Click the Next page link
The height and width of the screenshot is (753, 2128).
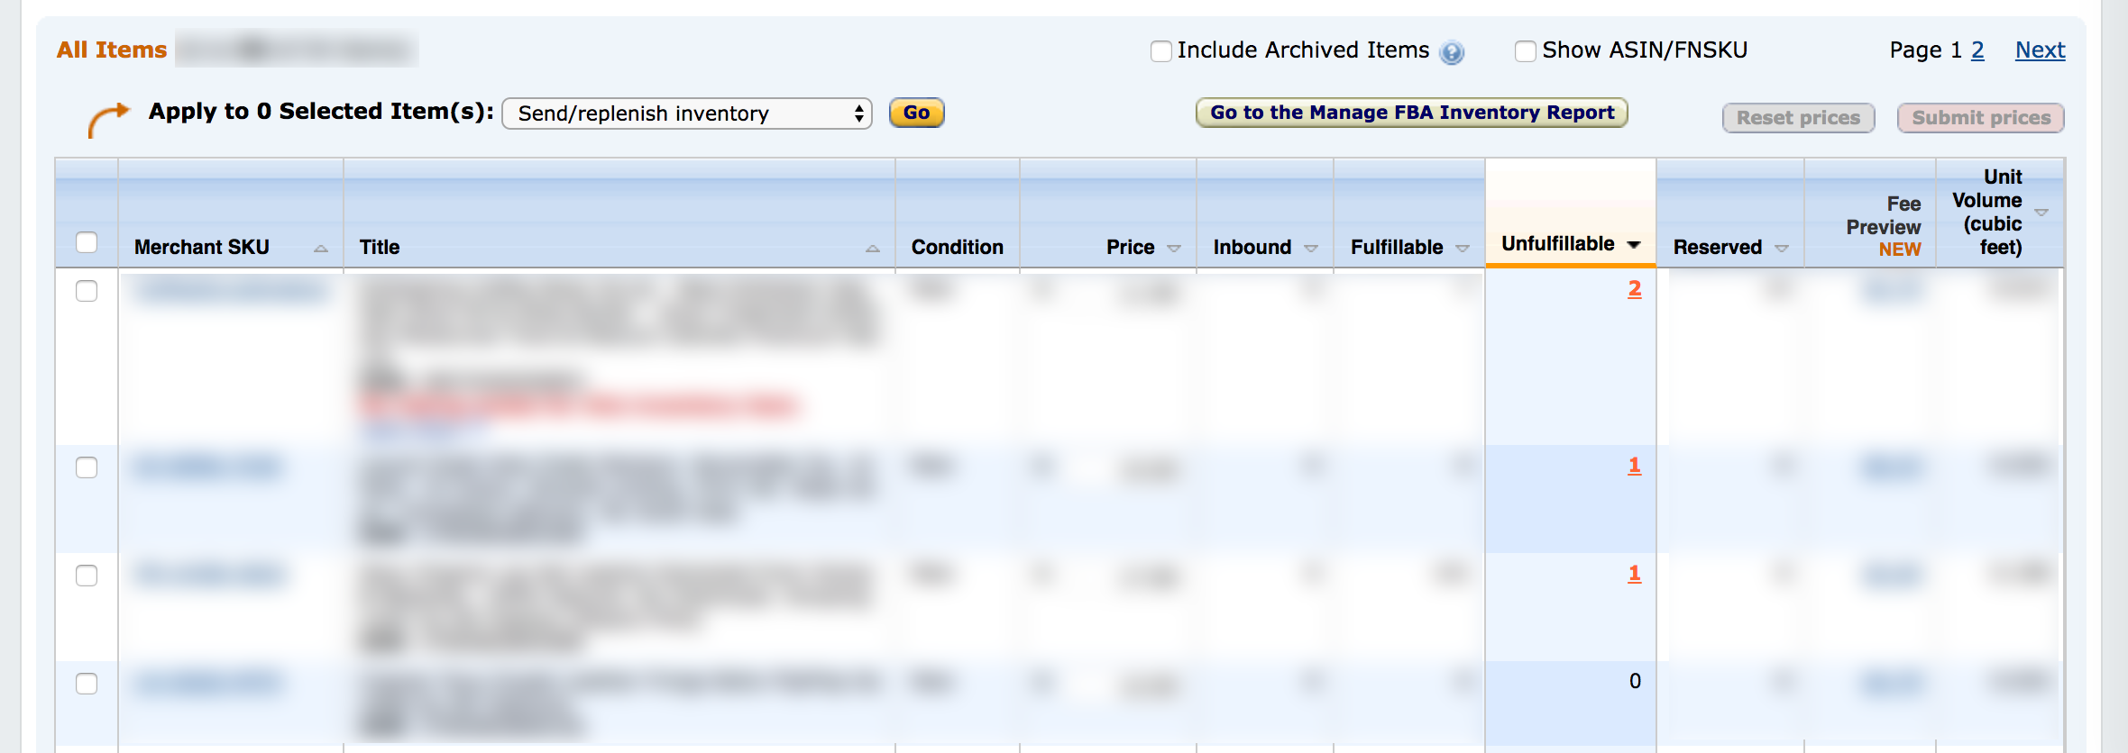(x=2041, y=50)
